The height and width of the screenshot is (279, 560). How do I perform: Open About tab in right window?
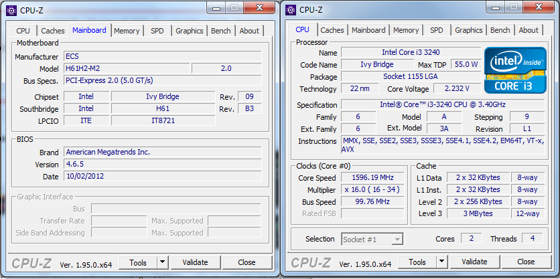[529, 30]
